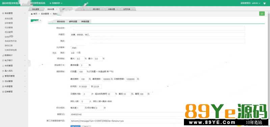Switch to the 会员列表 page tab
The image size is (270, 127).
pos(127,9)
